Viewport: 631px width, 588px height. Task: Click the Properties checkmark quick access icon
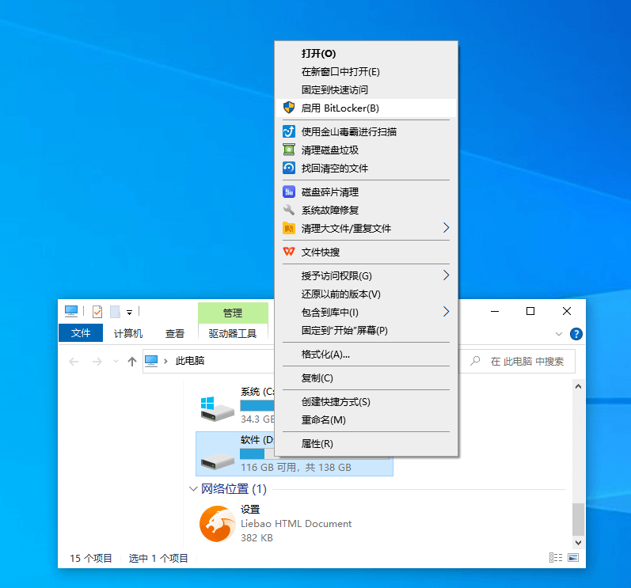97,312
